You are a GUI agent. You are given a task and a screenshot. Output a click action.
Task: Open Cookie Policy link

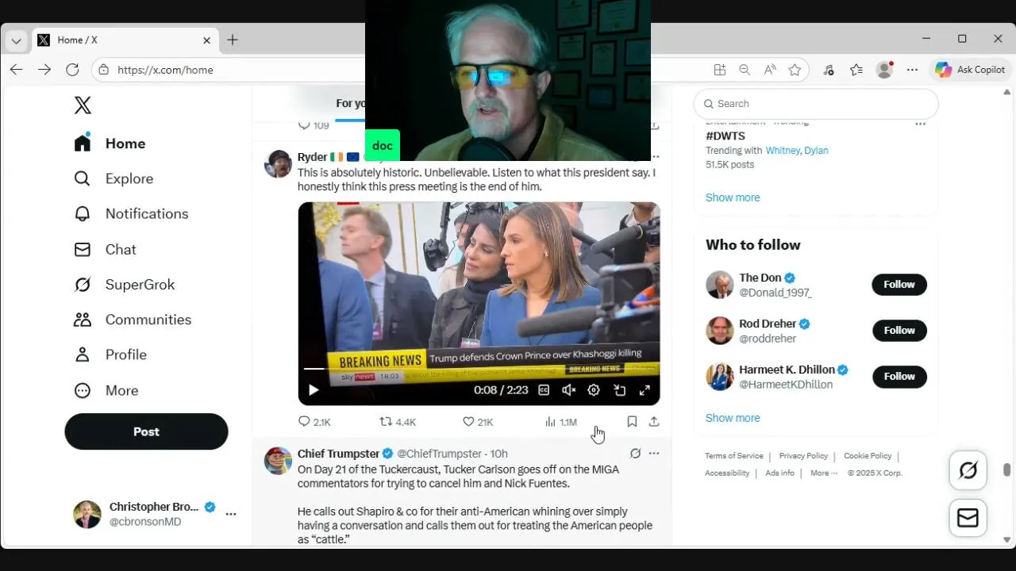point(868,456)
